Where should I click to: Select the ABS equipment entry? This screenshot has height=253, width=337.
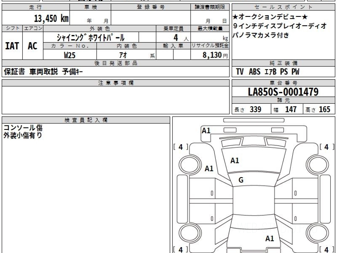(255, 72)
